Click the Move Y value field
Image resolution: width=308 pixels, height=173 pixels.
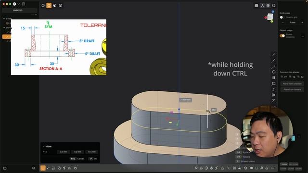(x=77, y=152)
